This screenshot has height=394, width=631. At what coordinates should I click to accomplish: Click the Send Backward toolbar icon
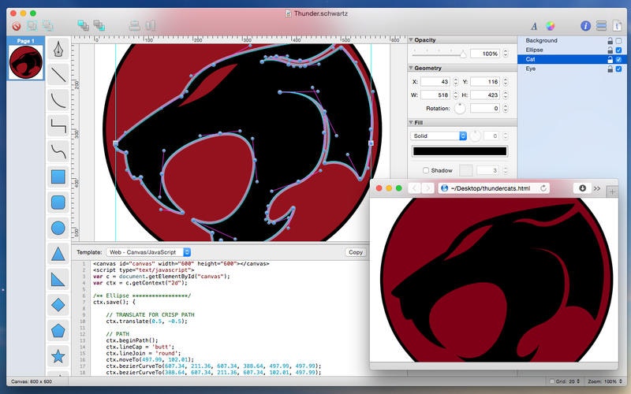[x=99, y=26]
